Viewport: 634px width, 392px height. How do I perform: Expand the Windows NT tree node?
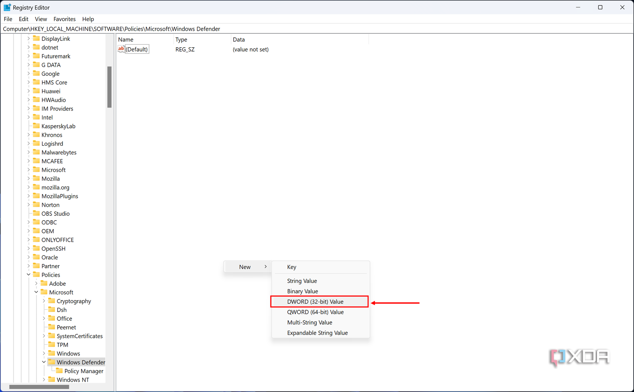(x=44, y=380)
